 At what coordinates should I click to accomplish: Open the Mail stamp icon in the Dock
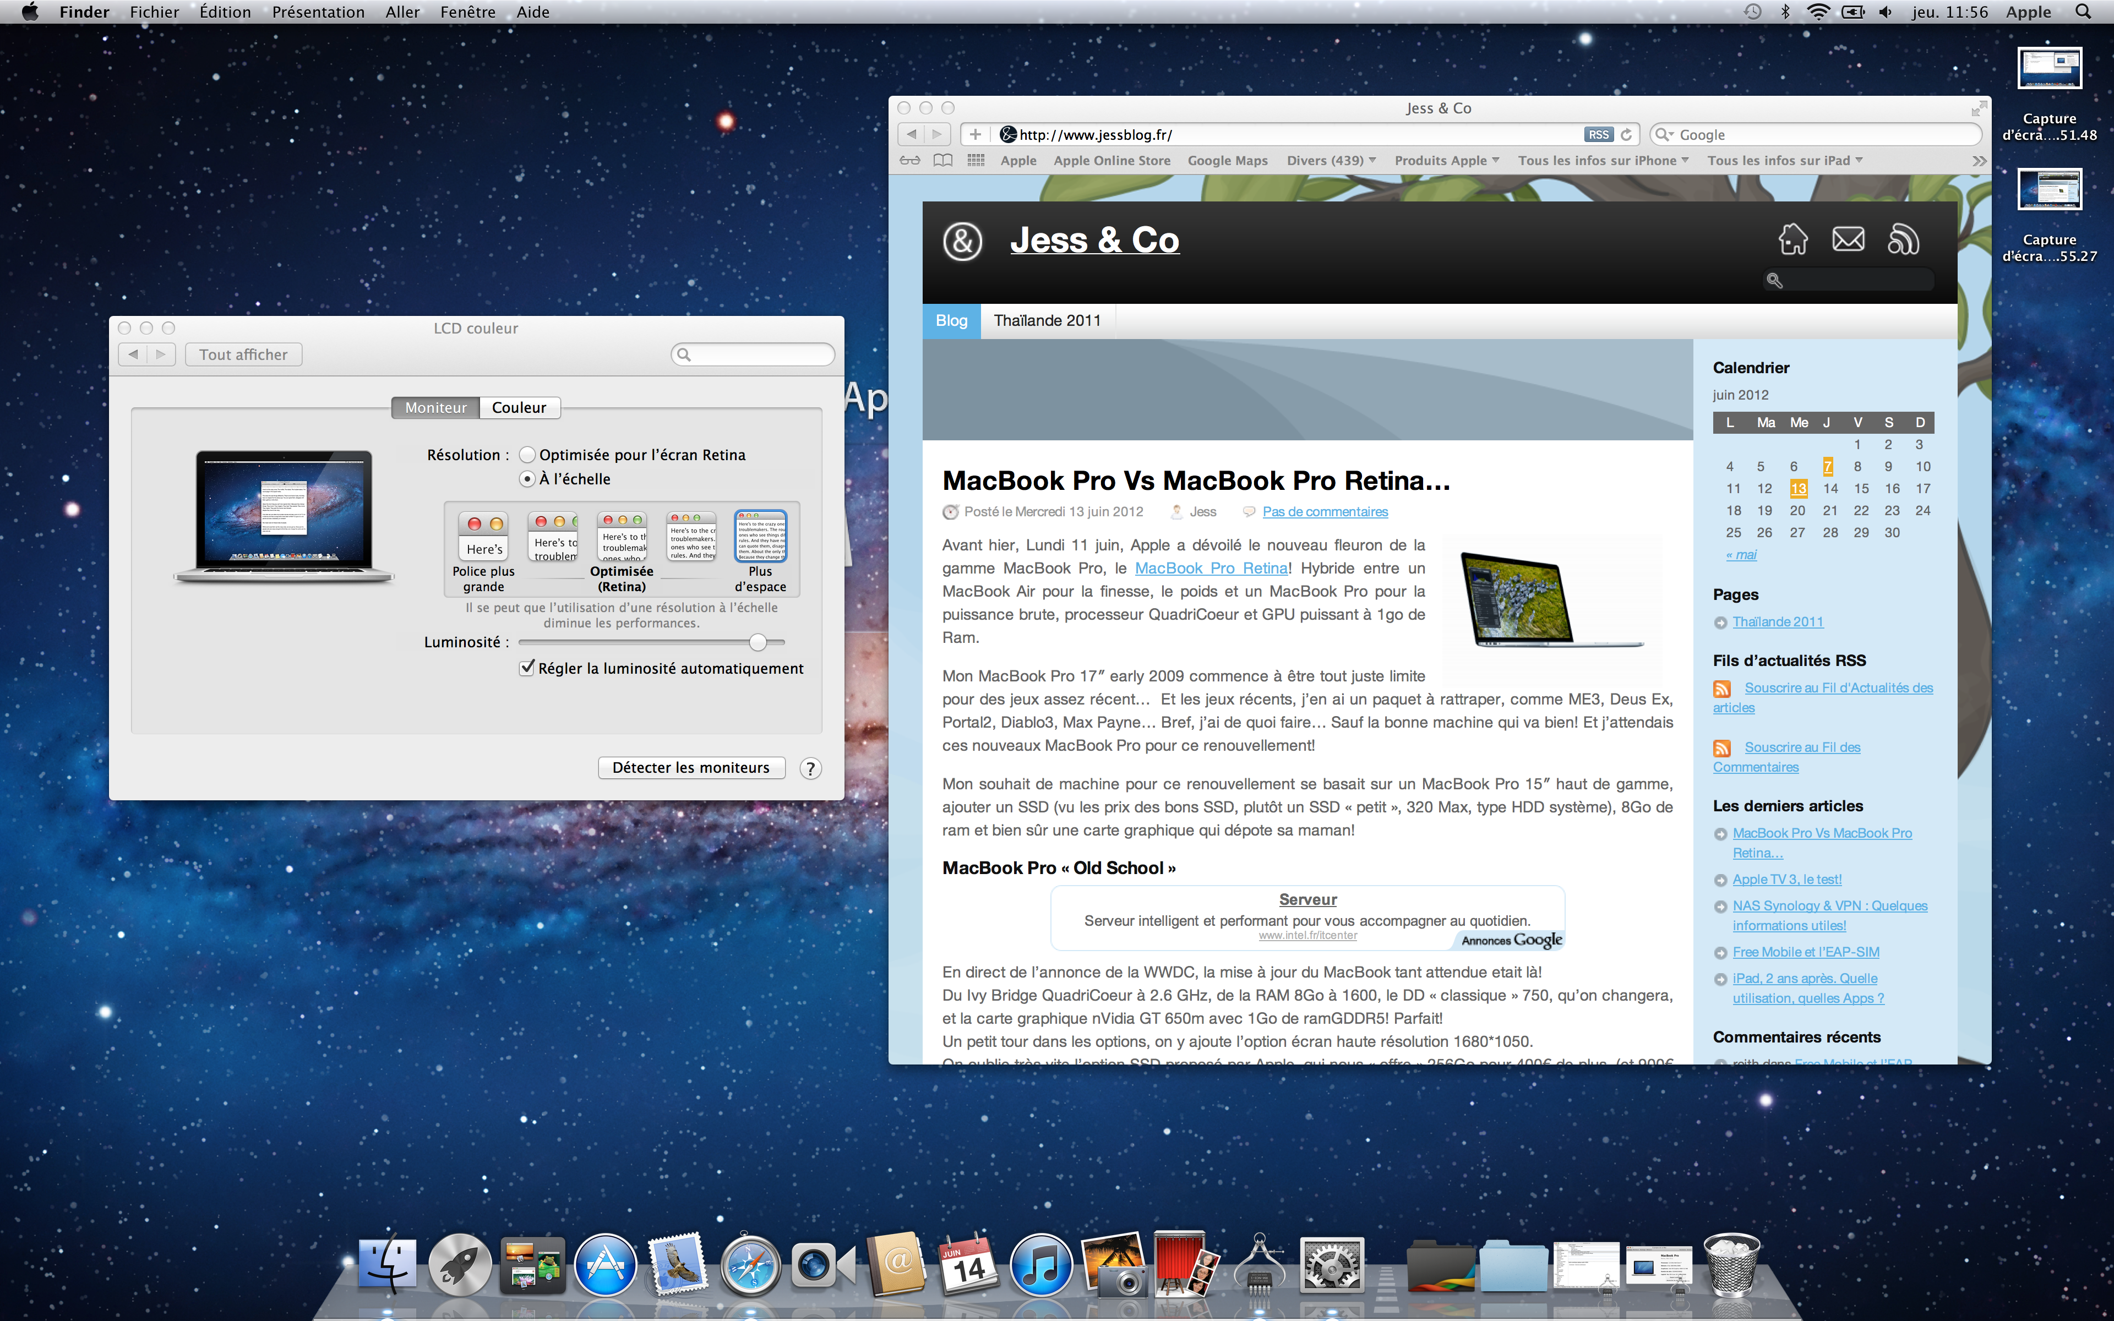(677, 1265)
